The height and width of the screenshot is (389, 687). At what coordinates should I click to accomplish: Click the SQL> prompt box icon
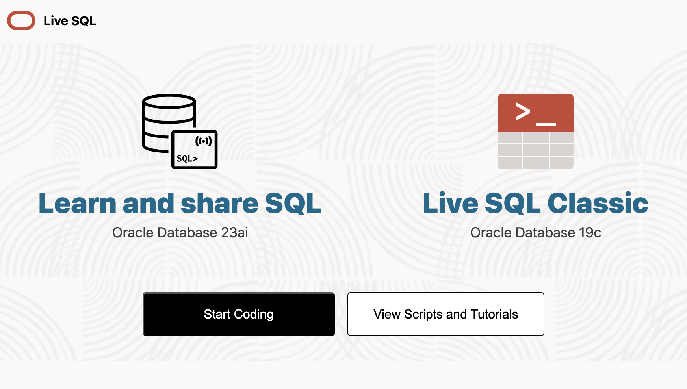pyautogui.click(x=195, y=150)
